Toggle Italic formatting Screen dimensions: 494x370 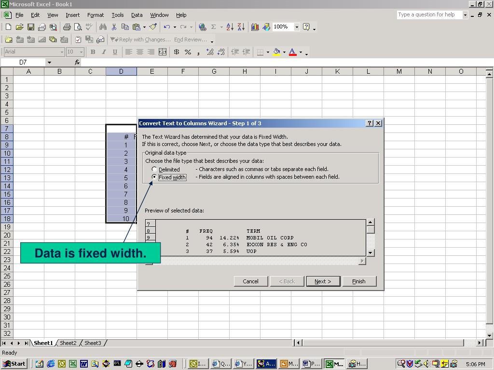pos(104,52)
